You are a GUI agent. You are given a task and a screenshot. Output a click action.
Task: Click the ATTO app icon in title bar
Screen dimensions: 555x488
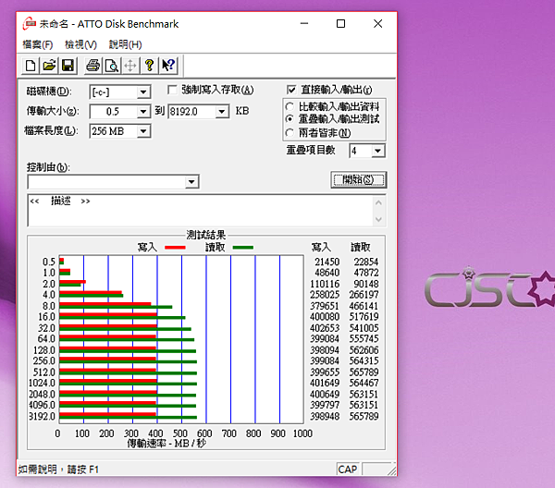30,24
